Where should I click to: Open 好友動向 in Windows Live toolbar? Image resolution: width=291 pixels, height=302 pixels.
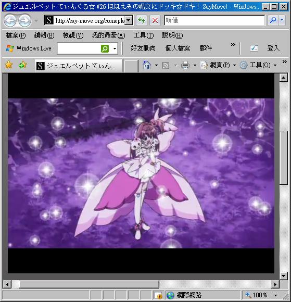[143, 48]
